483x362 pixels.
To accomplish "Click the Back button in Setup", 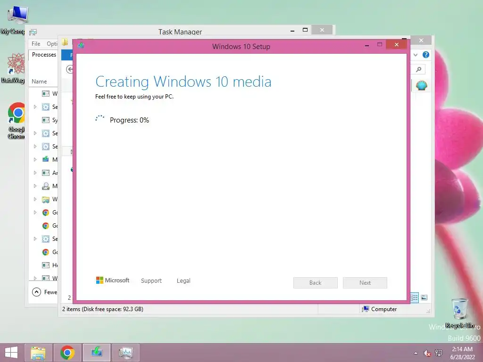I will coord(316,283).
